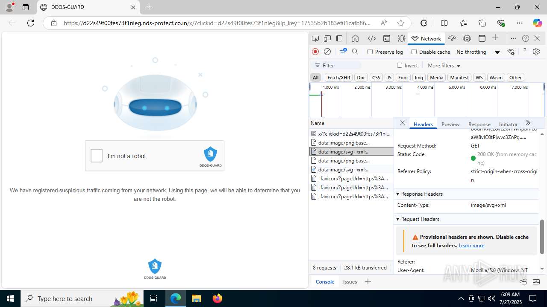Stop recording network log
The width and height of the screenshot is (547, 307).
(315, 52)
